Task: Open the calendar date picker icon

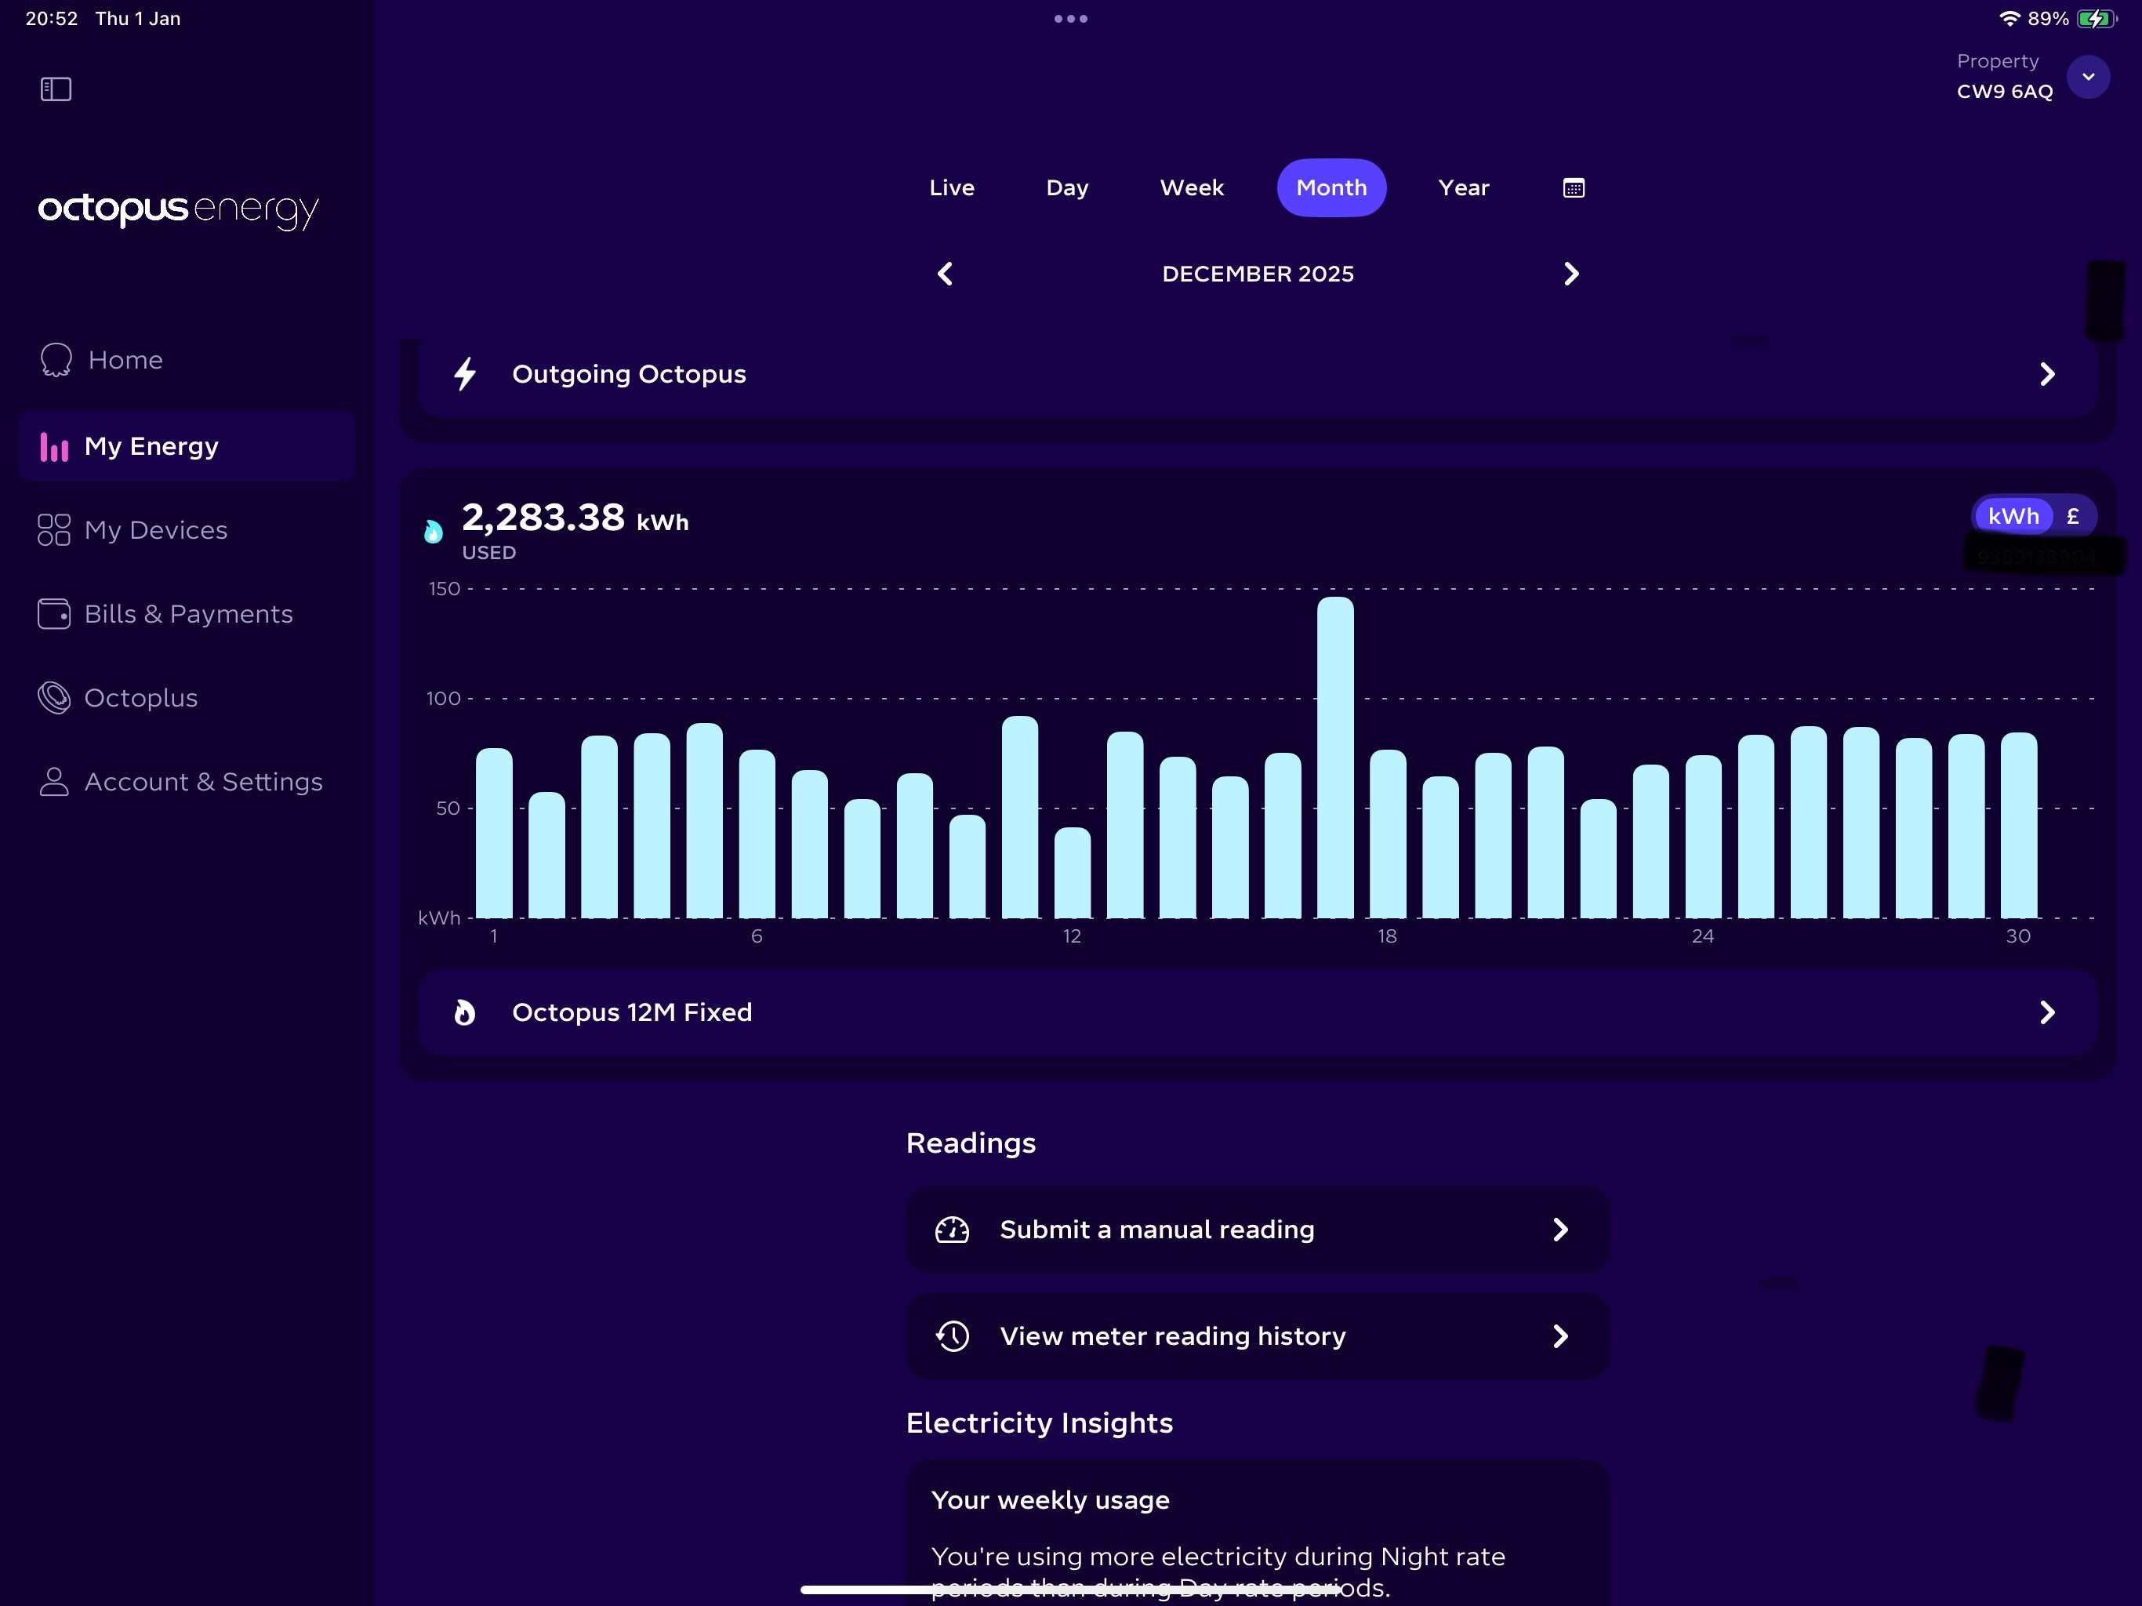Action: [1573, 188]
